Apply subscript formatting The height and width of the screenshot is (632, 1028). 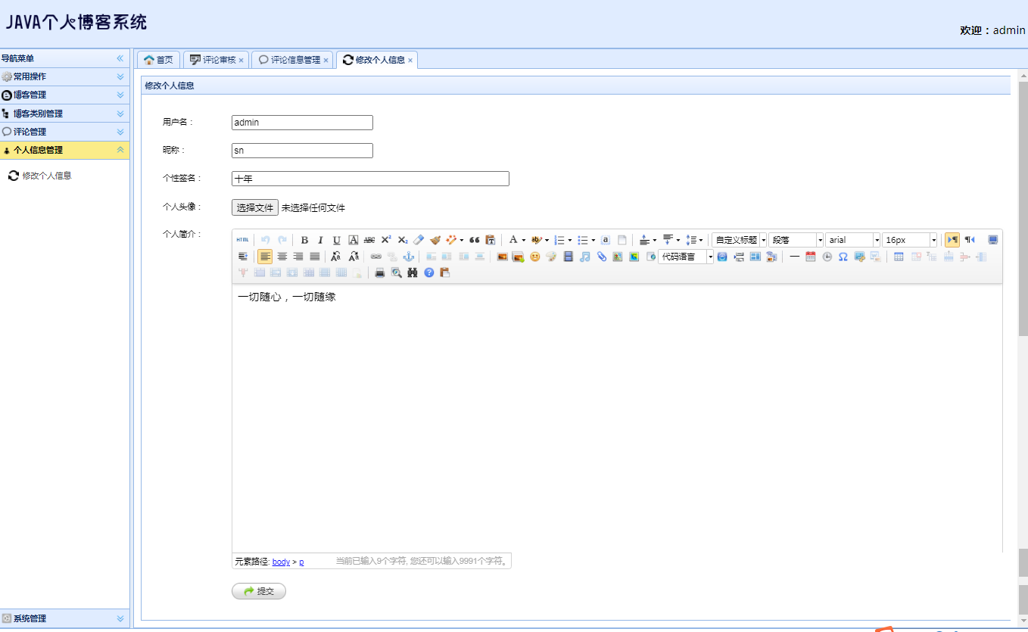403,240
